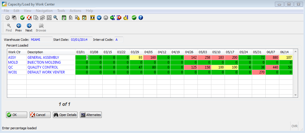Viewport: 305px width, 133px height.
Task: Click the GENERAL ASSEMBLY description cell
Action: coord(51,57)
